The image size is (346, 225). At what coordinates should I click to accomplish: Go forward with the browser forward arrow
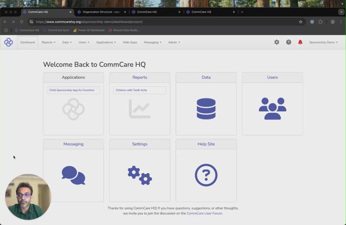[13, 22]
